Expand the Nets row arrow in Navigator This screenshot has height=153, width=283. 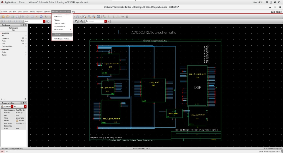pos(26,41)
